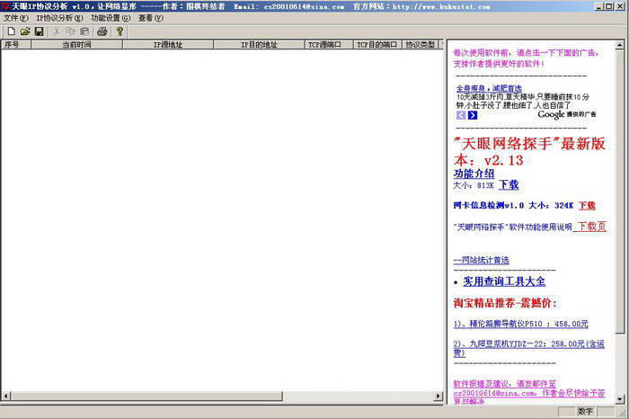Screen dimensions: 629x419
Task: Click the ad's previous arrow button
Action: (461, 115)
